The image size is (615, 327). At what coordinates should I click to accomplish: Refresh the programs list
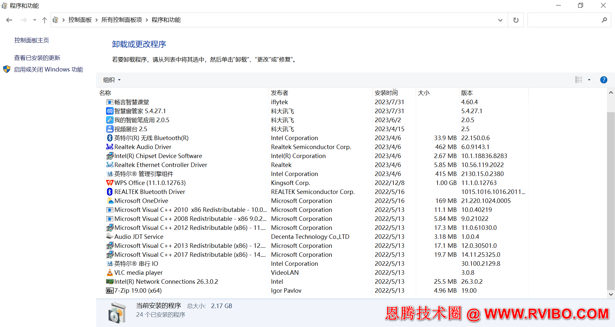pos(516,20)
